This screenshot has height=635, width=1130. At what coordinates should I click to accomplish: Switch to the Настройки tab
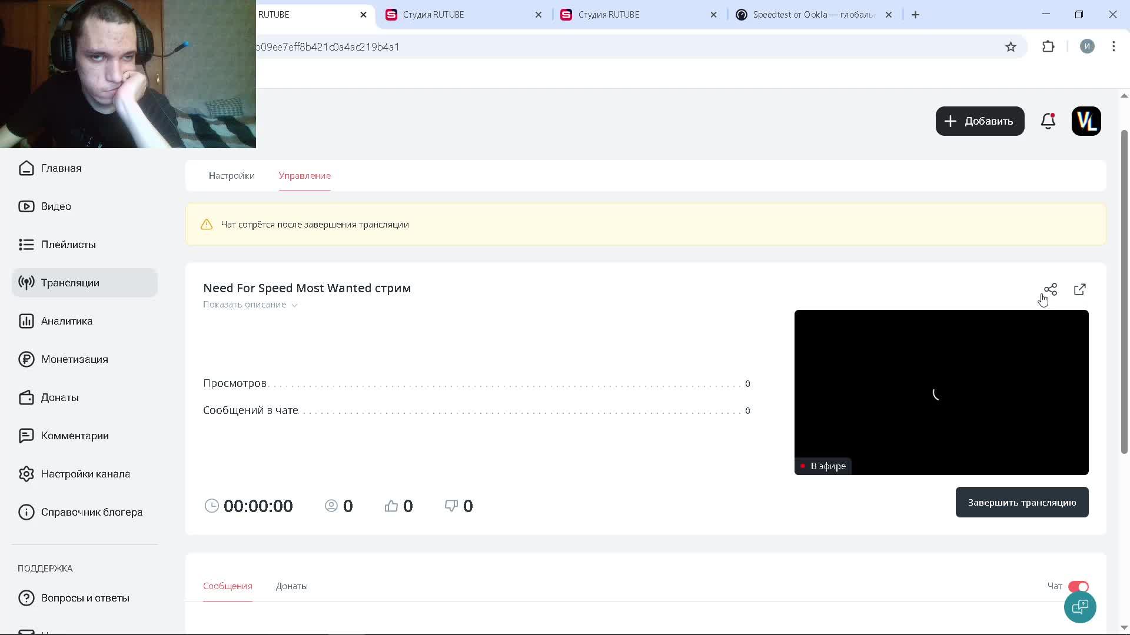coord(231,176)
